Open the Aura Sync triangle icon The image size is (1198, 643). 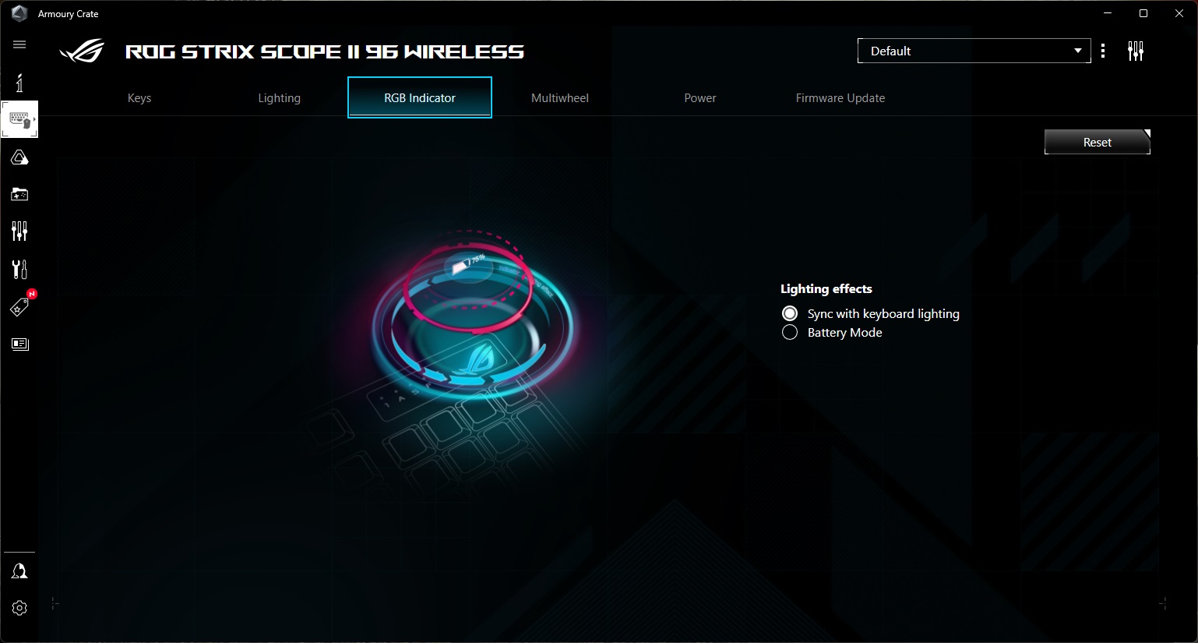pos(19,157)
